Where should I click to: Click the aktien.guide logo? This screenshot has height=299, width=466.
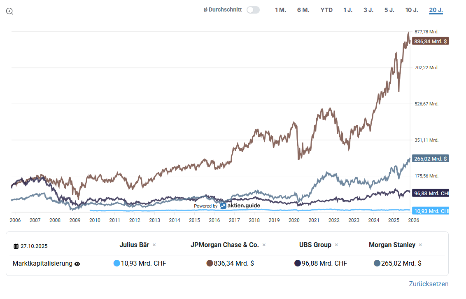(x=240, y=206)
